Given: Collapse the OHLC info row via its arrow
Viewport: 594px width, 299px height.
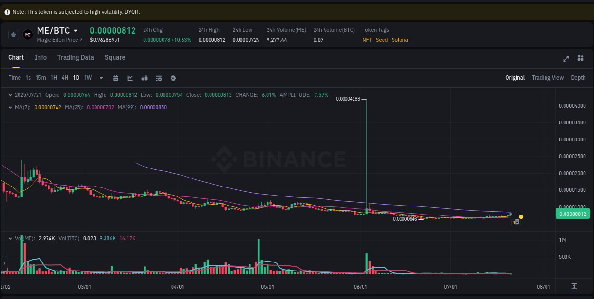Looking at the screenshot, I should pos(10,95).
